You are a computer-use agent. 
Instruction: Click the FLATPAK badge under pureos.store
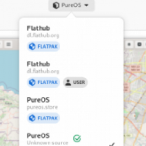point(43,118)
